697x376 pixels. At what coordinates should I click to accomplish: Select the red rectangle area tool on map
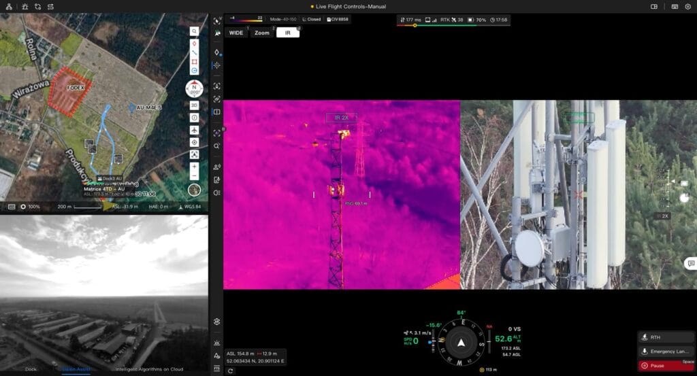pyautogui.click(x=194, y=62)
